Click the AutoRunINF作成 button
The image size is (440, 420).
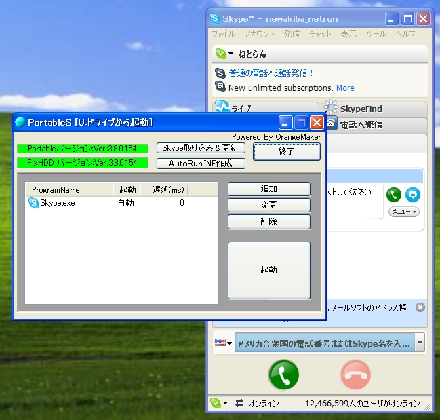coord(201,164)
